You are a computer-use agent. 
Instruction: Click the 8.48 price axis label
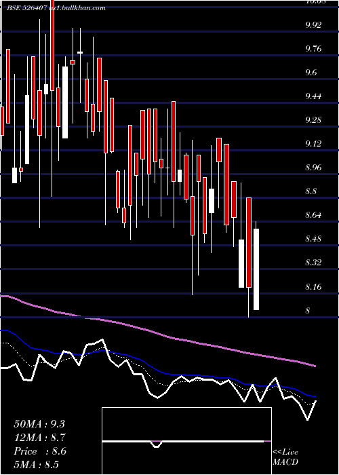(314, 239)
